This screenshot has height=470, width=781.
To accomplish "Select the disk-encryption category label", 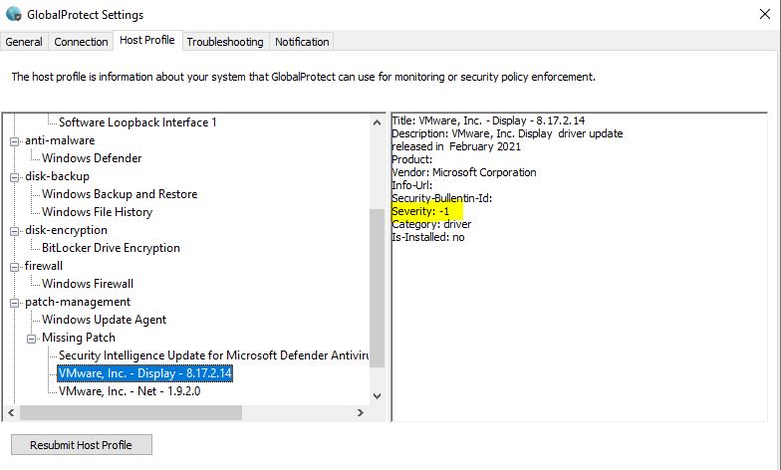I will click(66, 230).
